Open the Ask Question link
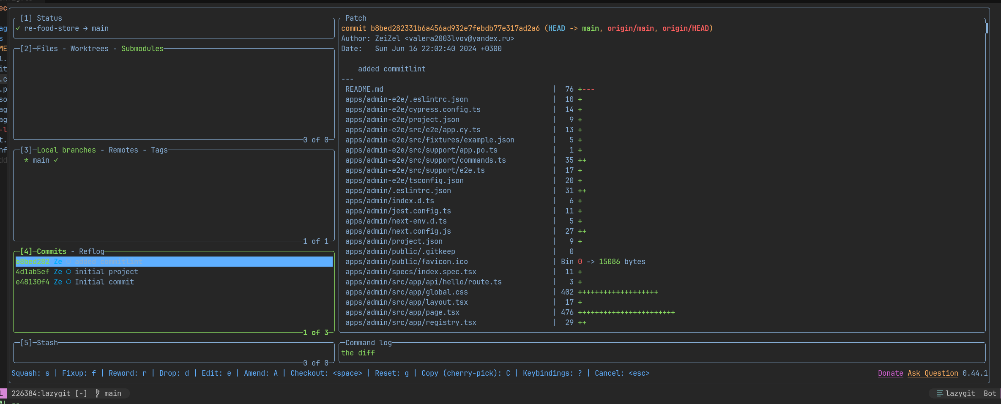1001x404 pixels. 933,373
